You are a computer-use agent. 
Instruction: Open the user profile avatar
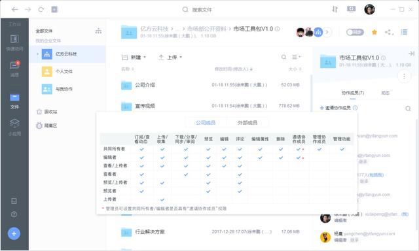[369, 10]
